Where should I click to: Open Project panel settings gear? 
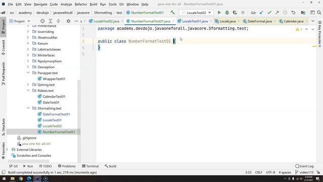coord(69,21)
